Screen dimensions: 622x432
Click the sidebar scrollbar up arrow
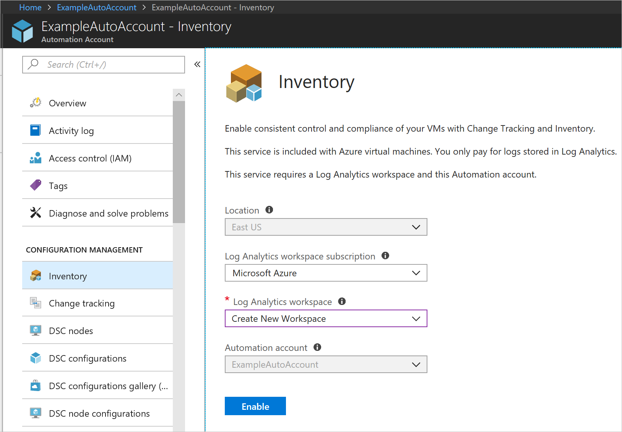pos(179,95)
